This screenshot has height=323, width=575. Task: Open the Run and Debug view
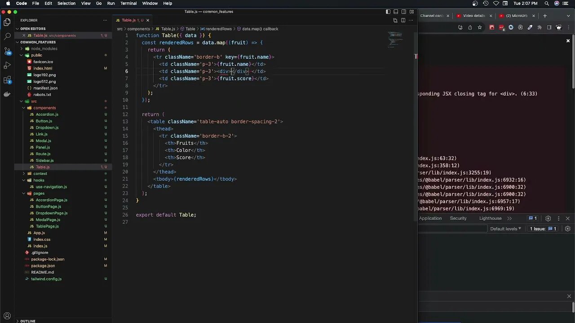click(7, 65)
